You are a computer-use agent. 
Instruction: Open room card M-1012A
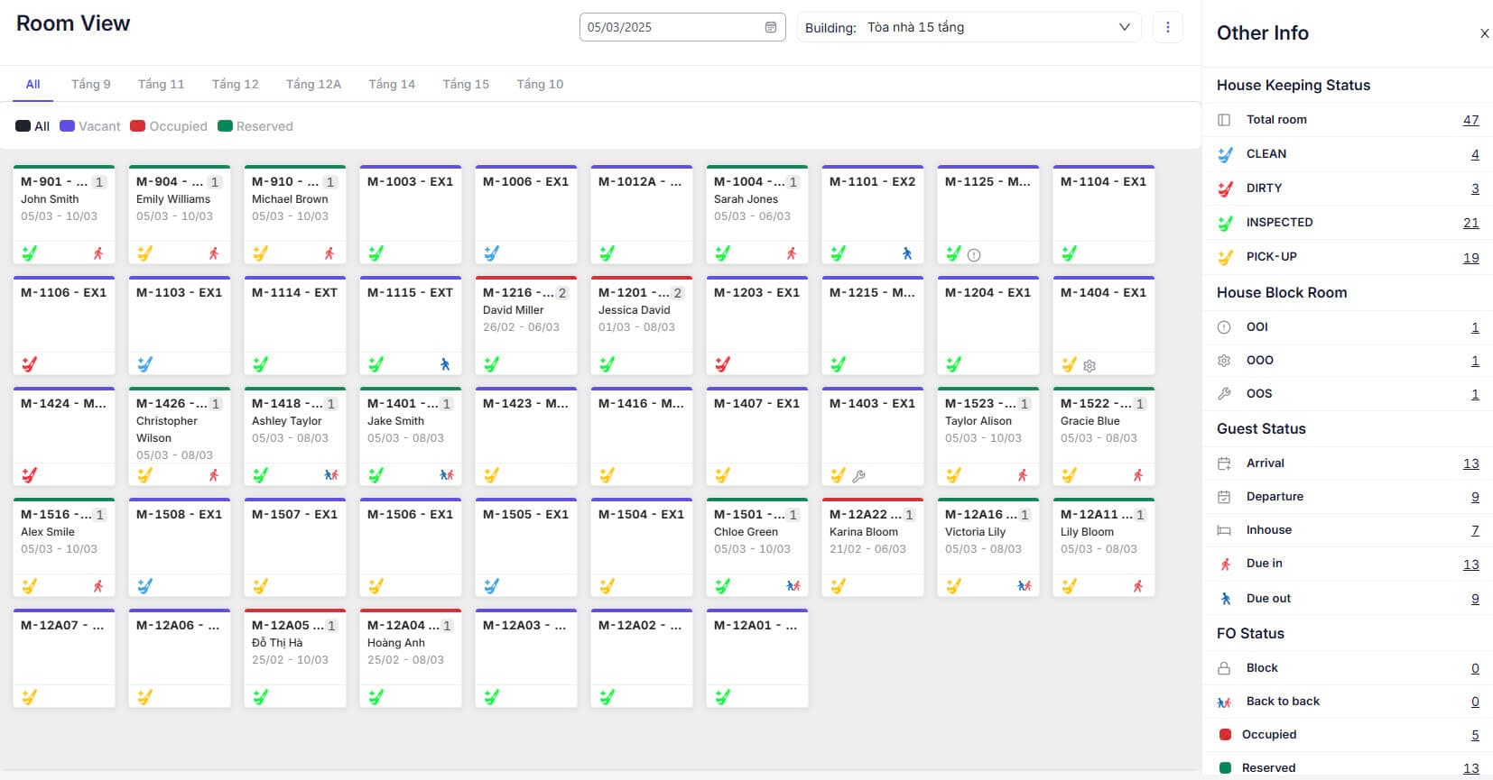(642, 215)
